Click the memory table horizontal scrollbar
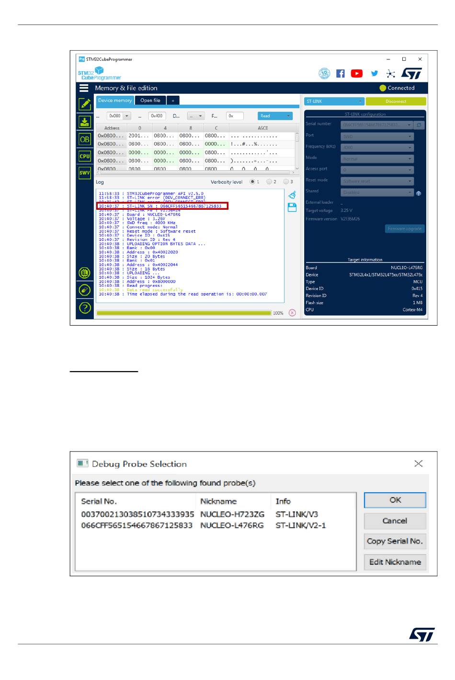 [195, 173]
